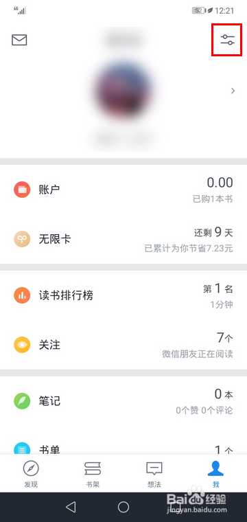247x522 pixels.
Task: Tap the Android home circle button
Action: [x=123, y=507]
